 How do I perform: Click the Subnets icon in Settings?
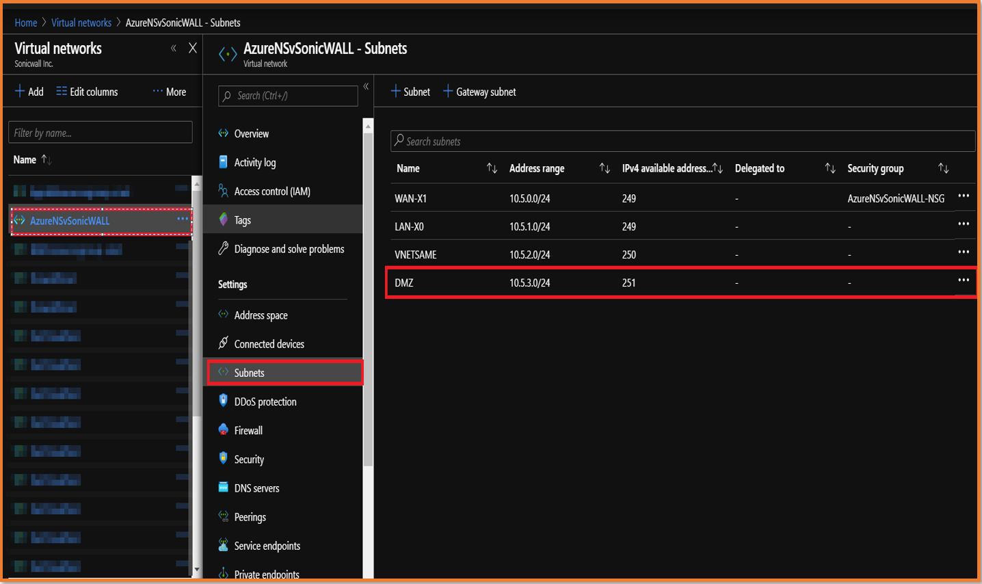[223, 372]
